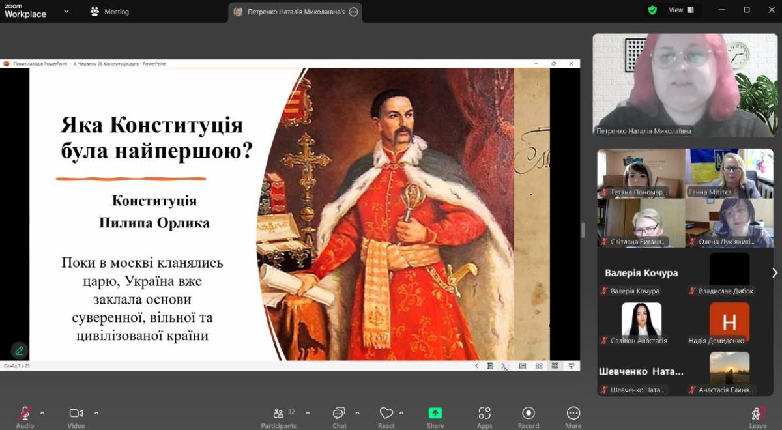This screenshot has height=430, width=782.
Task: Expand audio options arrow next to Audio
Action: [42, 412]
